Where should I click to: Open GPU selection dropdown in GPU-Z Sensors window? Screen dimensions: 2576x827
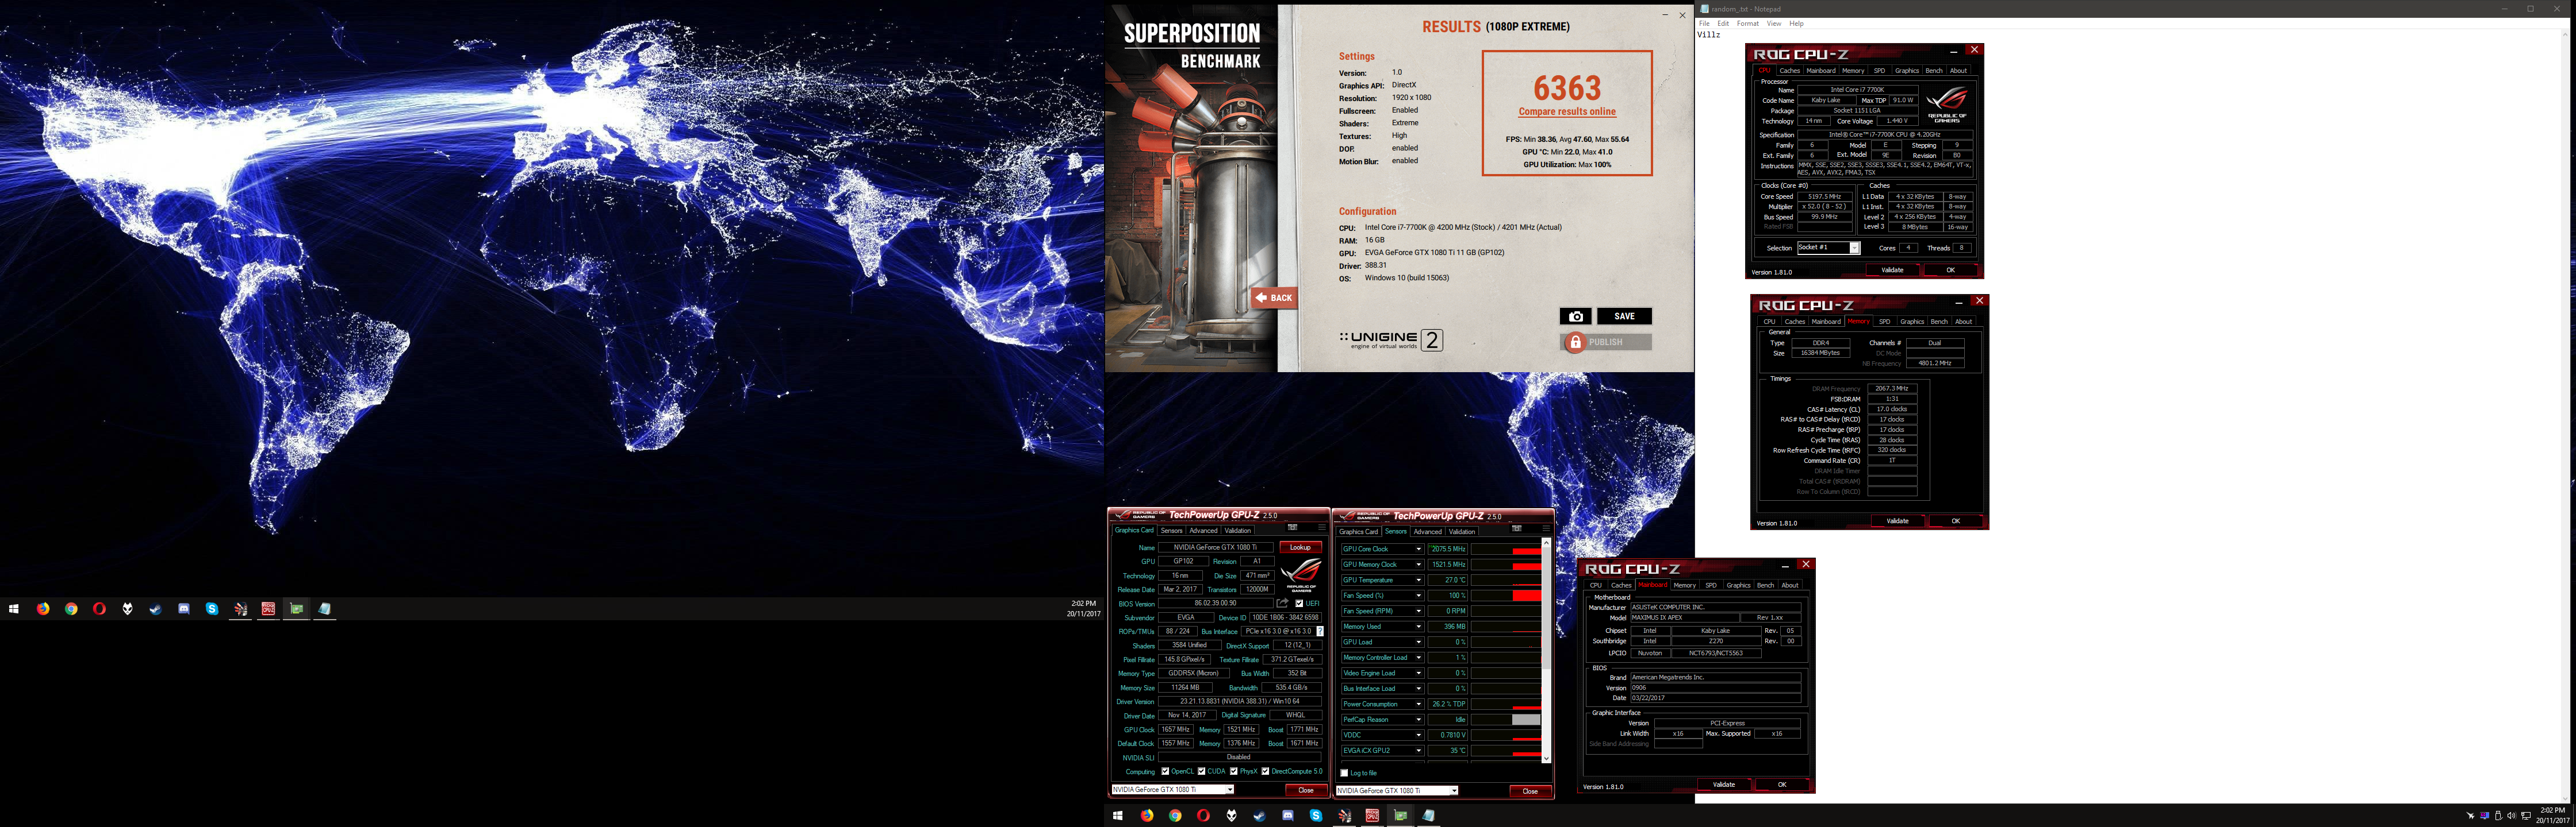click(x=1454, y=791)
